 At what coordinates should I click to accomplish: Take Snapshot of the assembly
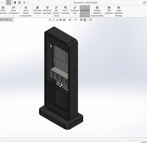point(109,10)
